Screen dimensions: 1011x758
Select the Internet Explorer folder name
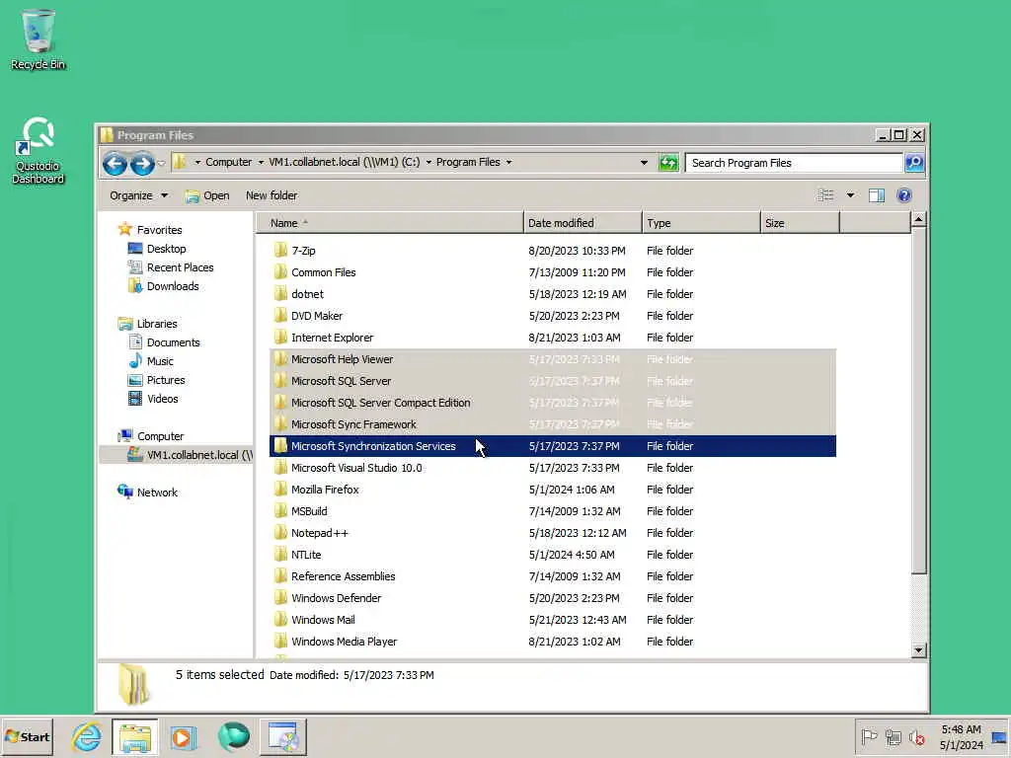(x=332, y=338)
